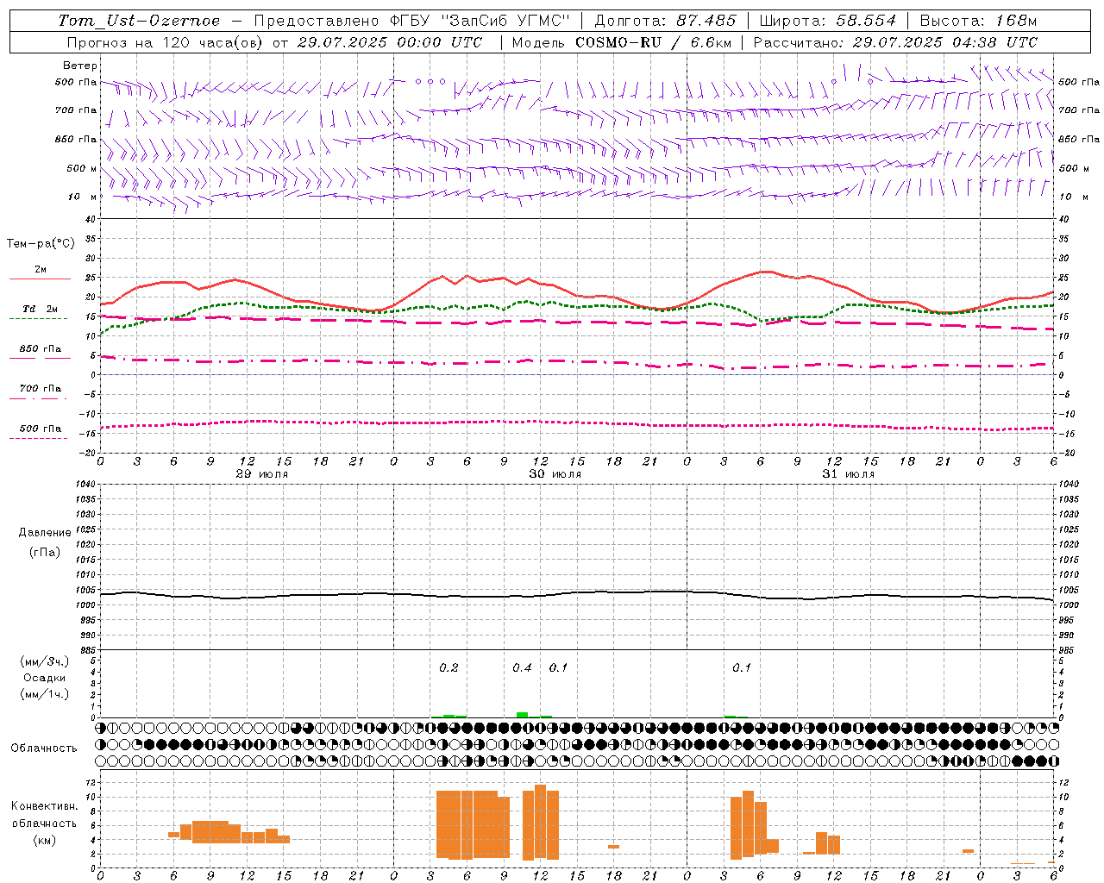Click the Долгота: 87.485 header field
Screen dimensions: 1104x883
tap(665, 21)
